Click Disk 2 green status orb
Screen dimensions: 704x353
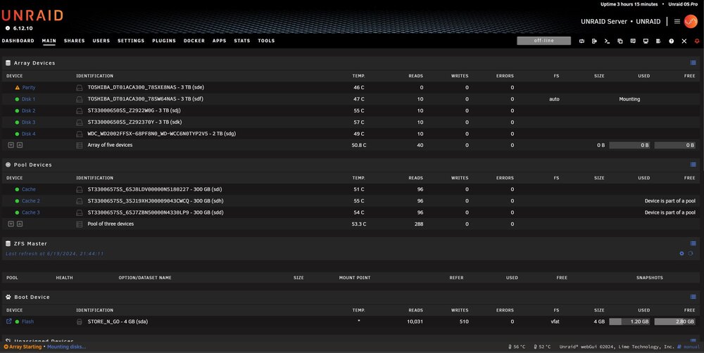click(17, 111)
